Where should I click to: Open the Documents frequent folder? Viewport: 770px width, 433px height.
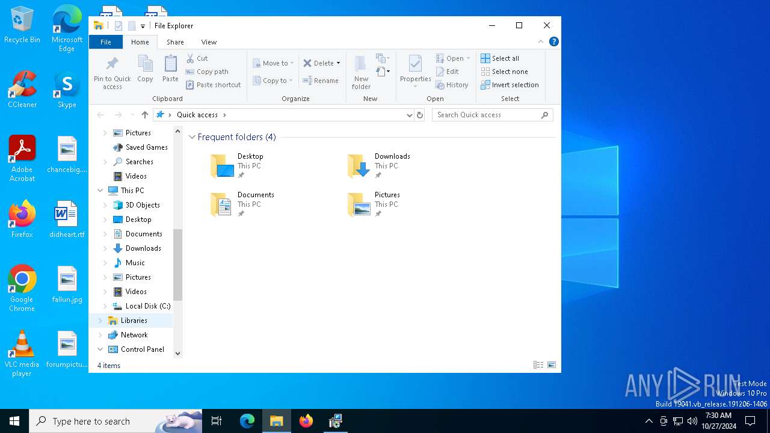[x=242, y=204]
